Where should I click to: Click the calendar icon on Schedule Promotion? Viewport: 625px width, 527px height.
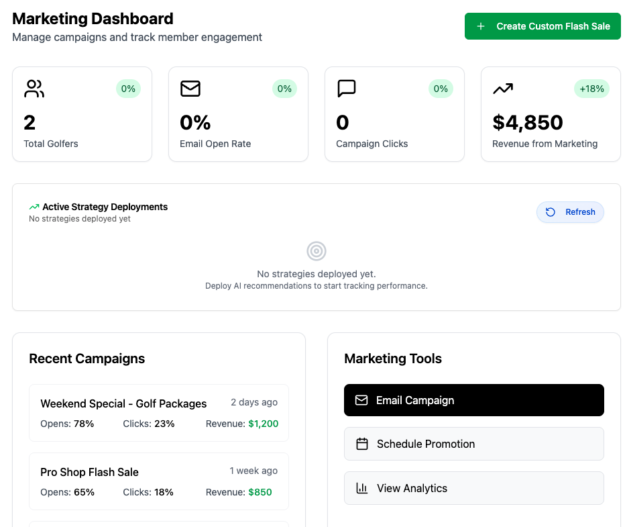tap(361, 444)
